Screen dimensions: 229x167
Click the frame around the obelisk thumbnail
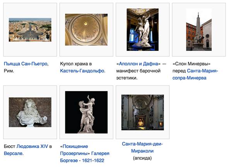tap(199, 30)
